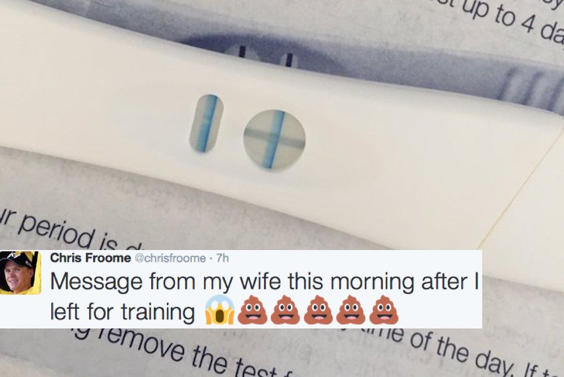Open the Chris Froome display name link
This screenshot has height=377, width=564.
pyautogui.click(x=90, y=258)
